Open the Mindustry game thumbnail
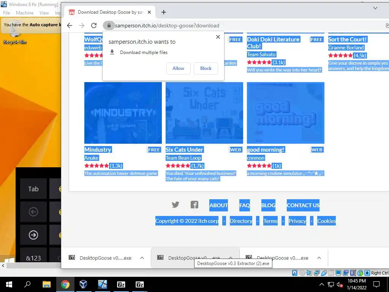The width and height of the screenshot is (389, 292). point(123,113)
